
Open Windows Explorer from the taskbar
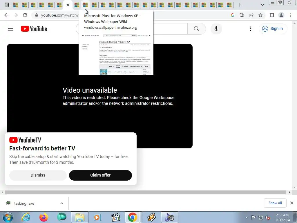(80, 217)
